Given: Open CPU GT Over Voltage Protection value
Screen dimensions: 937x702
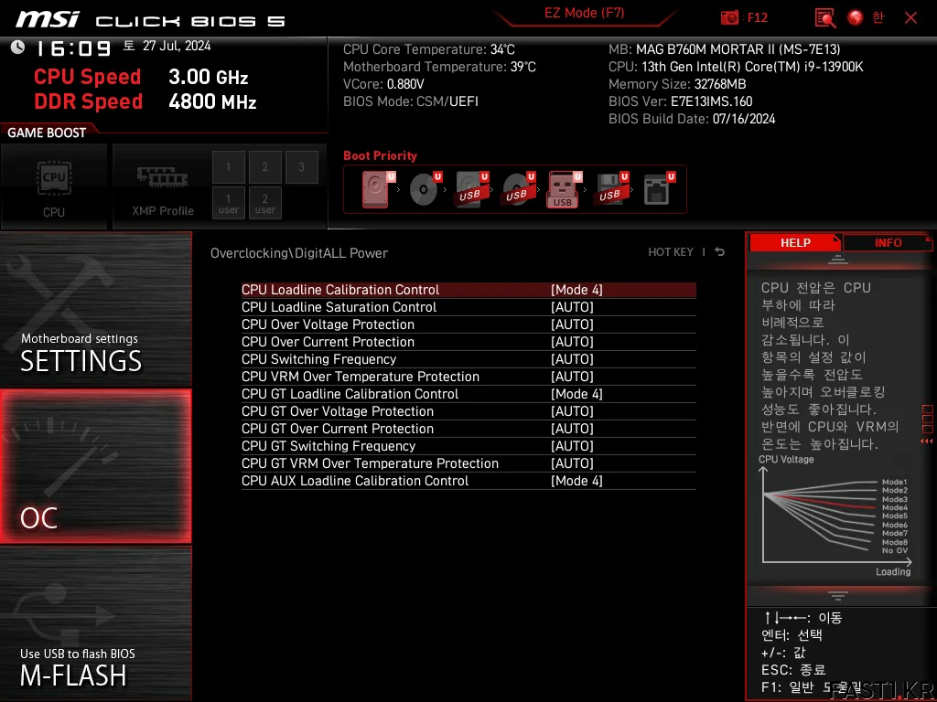Looking at the screenshot, I should (572, 411).
